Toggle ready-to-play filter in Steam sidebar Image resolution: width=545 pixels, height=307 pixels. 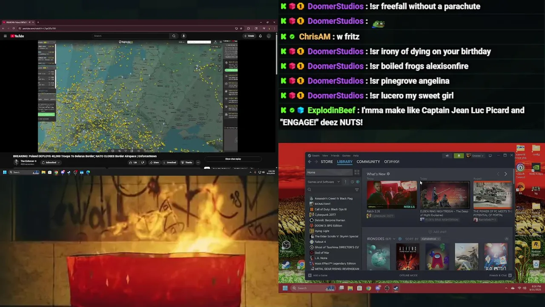point(358,182)
